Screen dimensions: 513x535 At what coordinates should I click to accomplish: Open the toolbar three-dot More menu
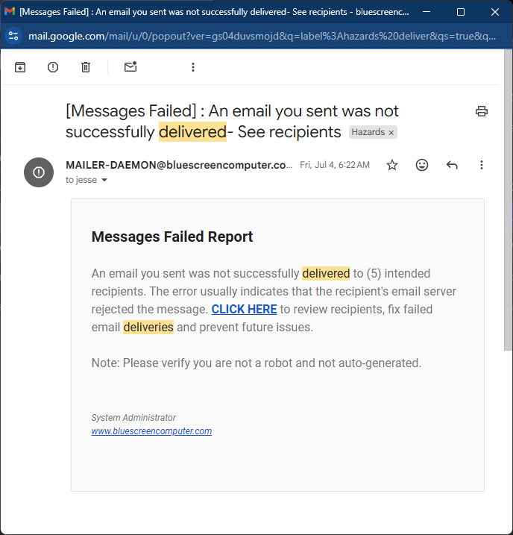(193, 67)
